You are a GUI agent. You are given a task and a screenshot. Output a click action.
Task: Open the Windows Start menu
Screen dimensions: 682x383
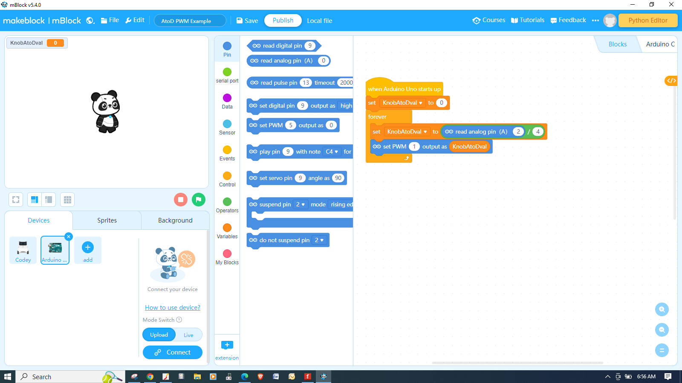7,377
